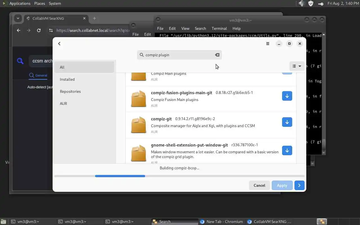The height and width of the screenshot is (225, 360).
Task: Click the build progress bar
Action: [x=179, y=176]
